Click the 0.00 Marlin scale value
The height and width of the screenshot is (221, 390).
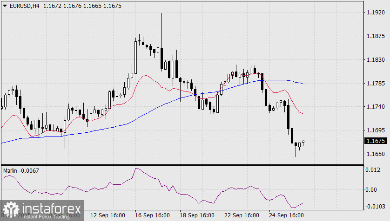click(x=371, y=190)
